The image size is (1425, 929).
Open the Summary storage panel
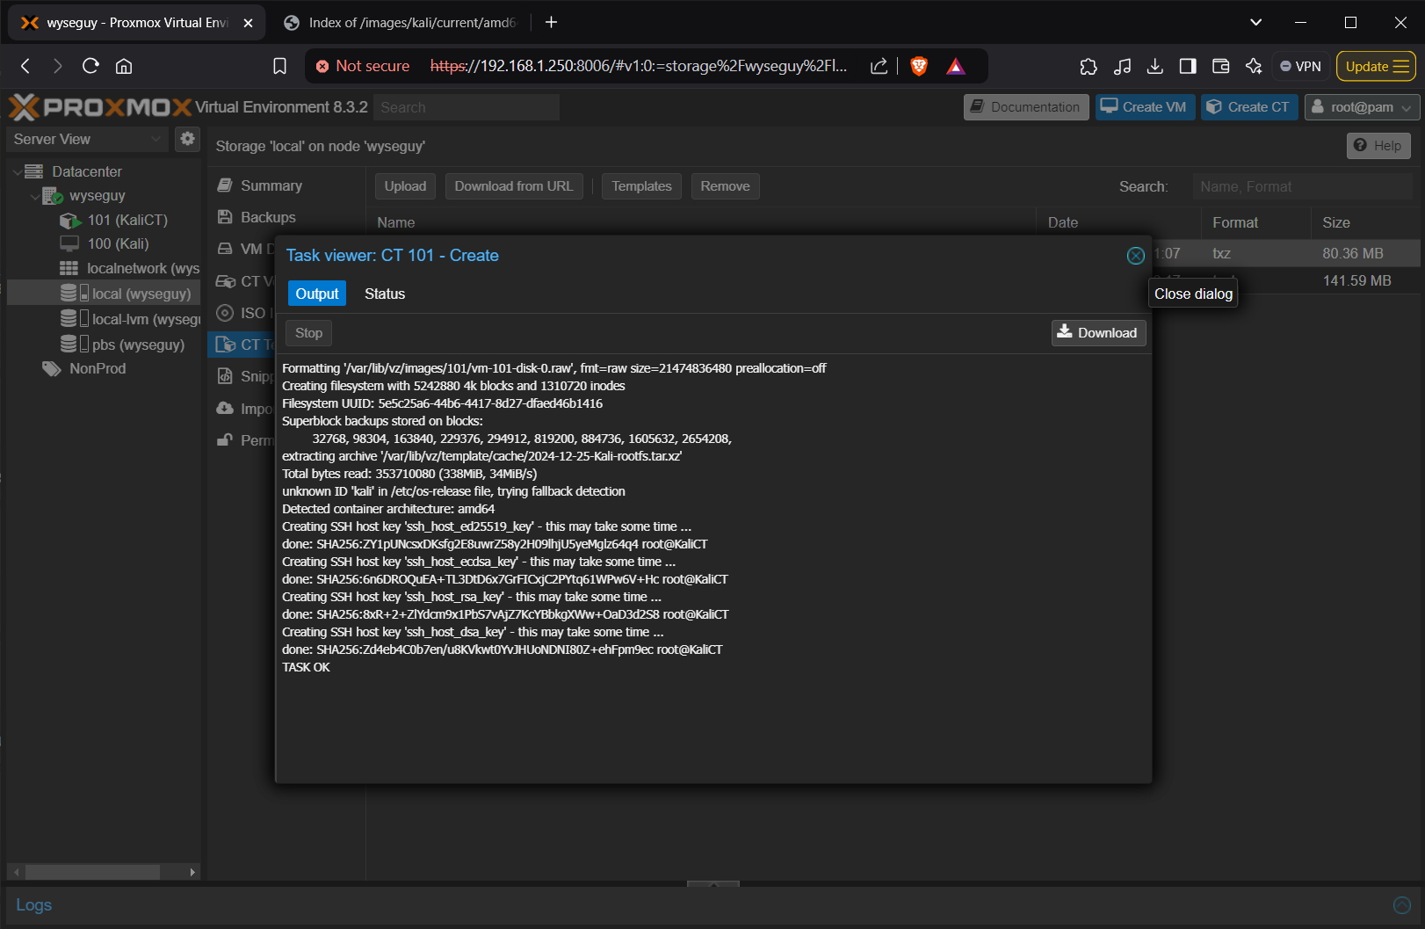(x=271, y=185)
